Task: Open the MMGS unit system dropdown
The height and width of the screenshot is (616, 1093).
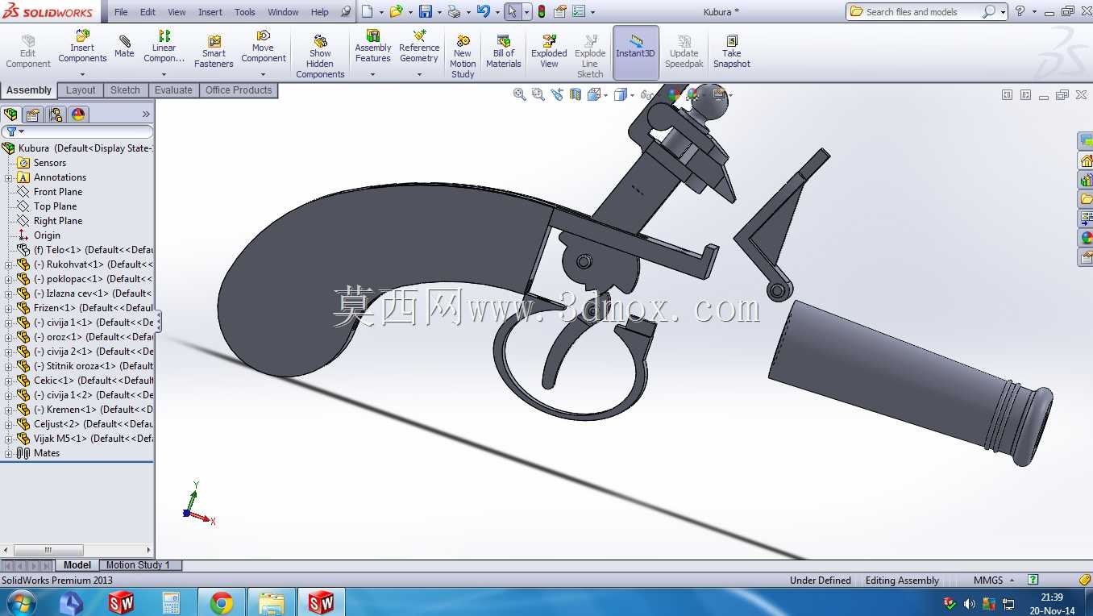Action: coord(993,581)
